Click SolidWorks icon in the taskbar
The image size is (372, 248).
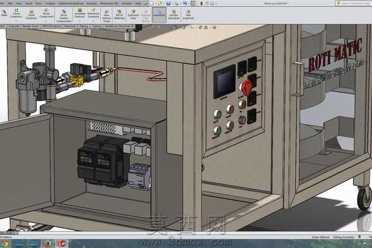tap(61, 243)
